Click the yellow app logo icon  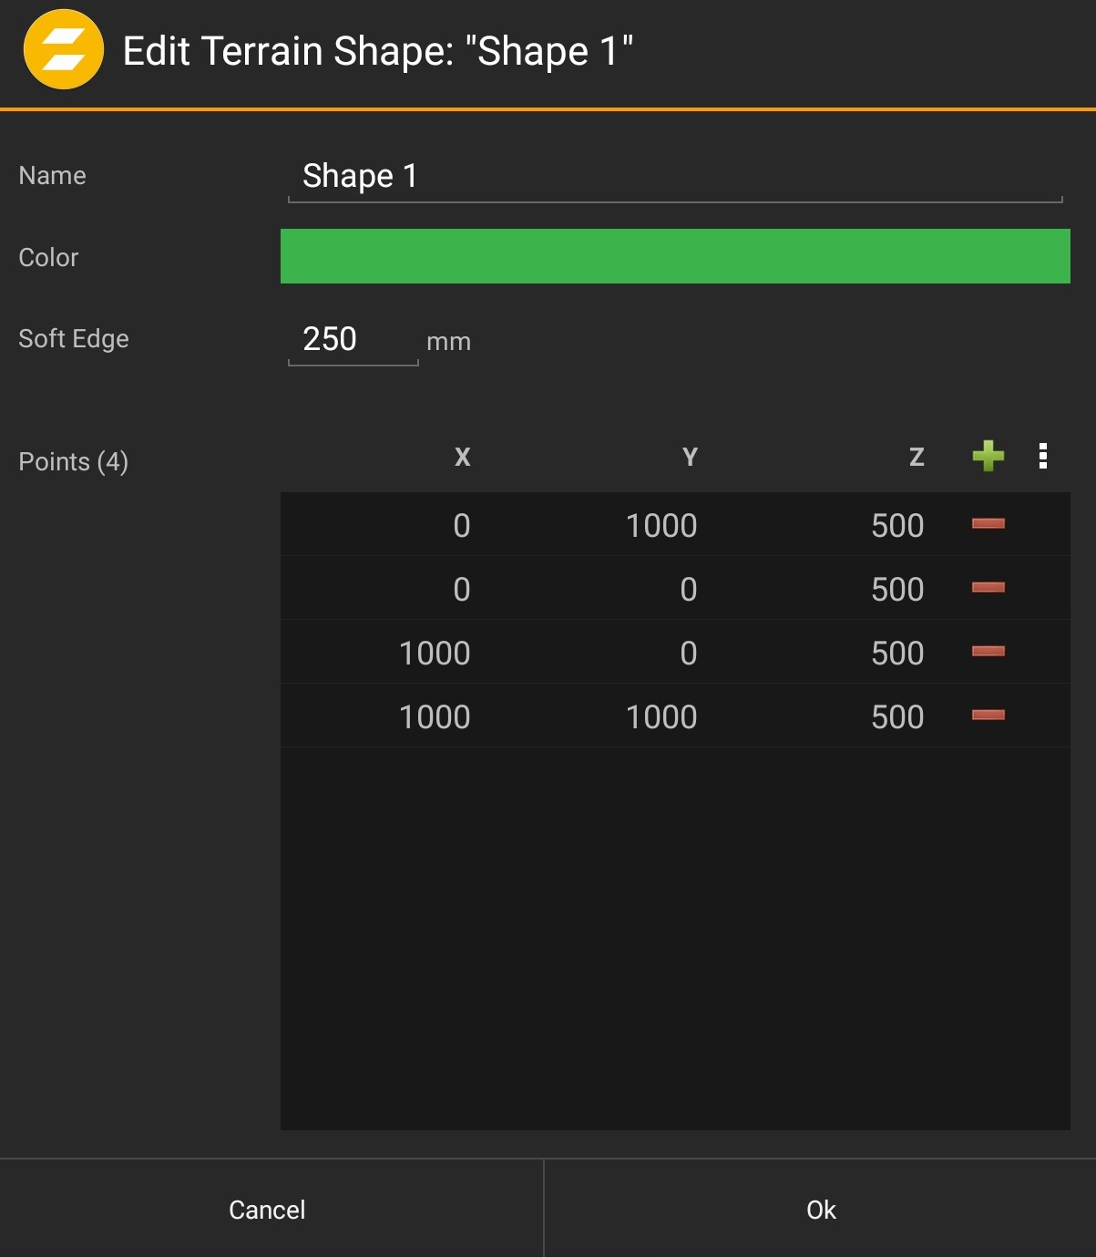[63, 50]
